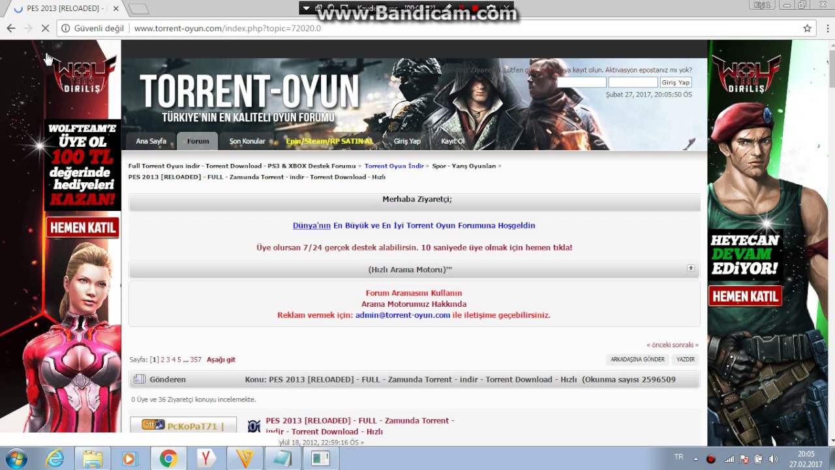Open Spor - Yarış Oyunları breadcrumb
The width and height of the screenshot is (835, 470).
point(464,166)
